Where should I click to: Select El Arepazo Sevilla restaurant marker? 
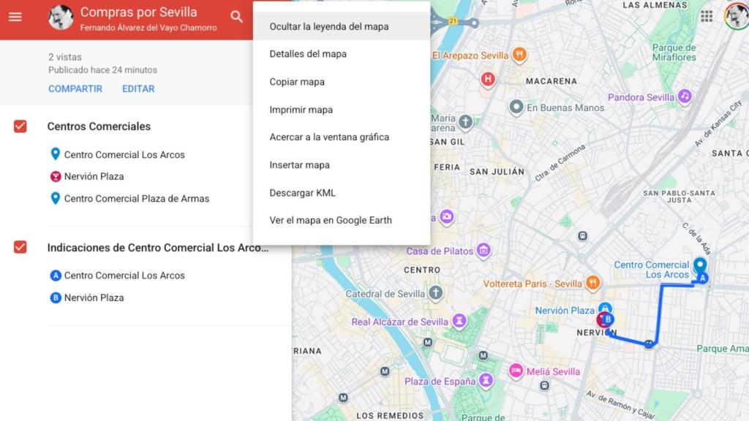pos(519,55)
